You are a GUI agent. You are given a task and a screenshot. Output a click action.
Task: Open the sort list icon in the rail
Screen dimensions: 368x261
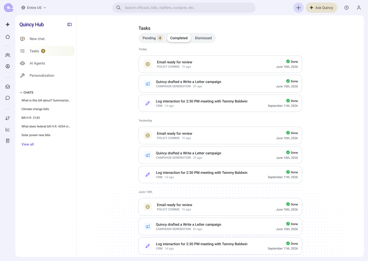[x=8, y=118]
